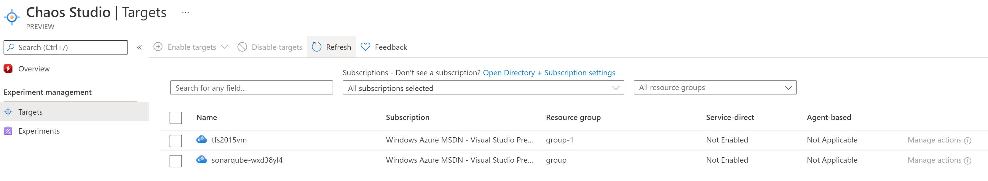Click Disable targets button
Viewport: 988px width, 181px height.
coord(270,47)
